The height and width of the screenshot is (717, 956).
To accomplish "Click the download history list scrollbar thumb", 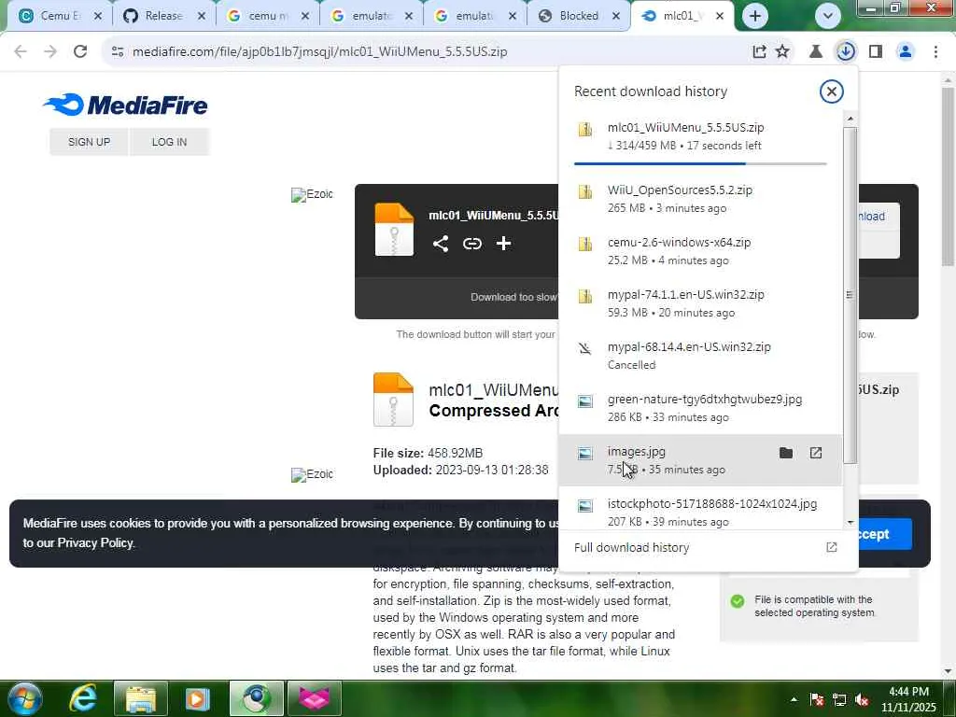I will [851, 295].
